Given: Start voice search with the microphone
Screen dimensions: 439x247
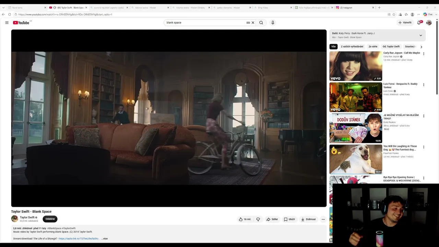Looking at the screenshot, I should pos(273,23).
